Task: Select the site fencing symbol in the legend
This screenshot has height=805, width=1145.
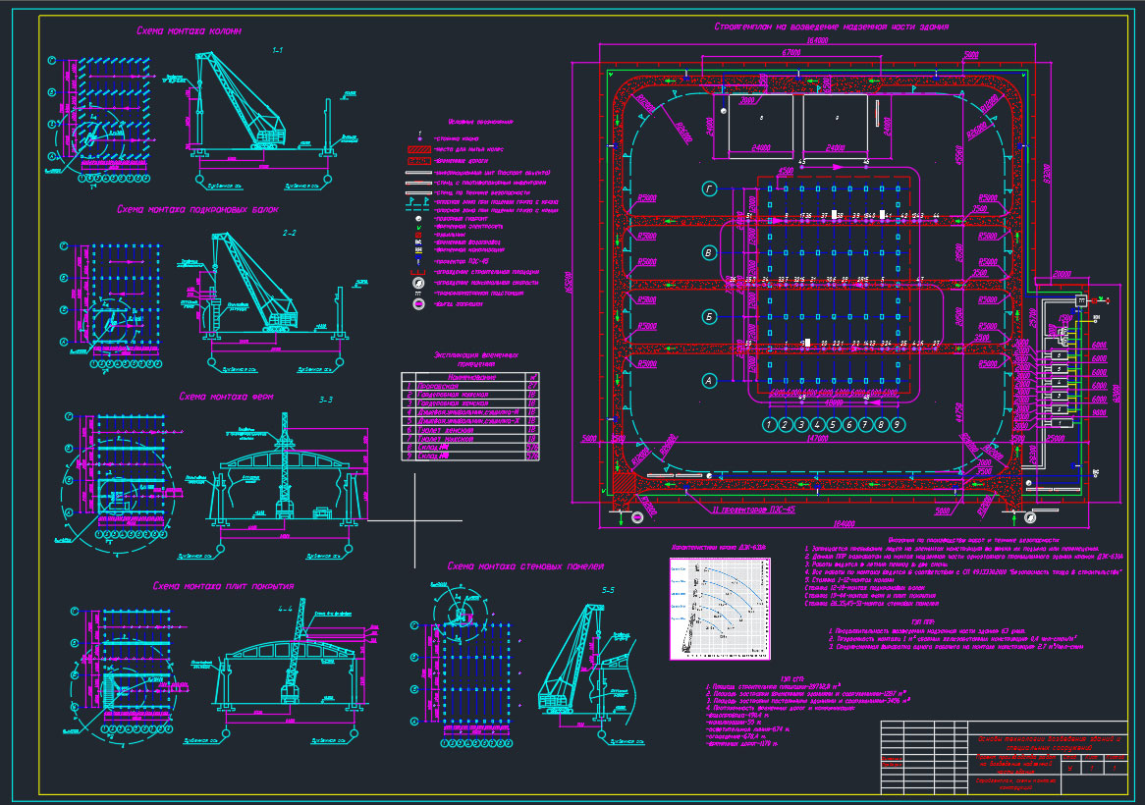Action: 418,271
